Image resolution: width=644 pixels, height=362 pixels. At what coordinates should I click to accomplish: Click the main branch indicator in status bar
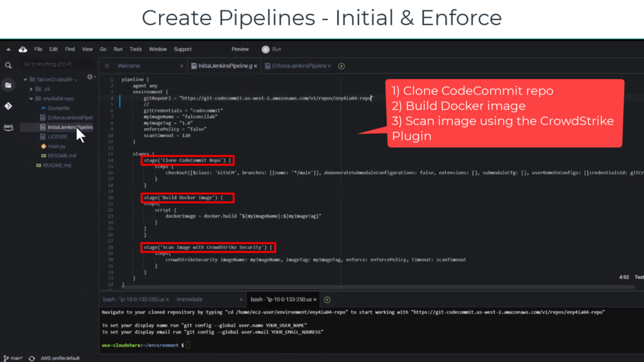pyautogui.click(x=13, y=358)
